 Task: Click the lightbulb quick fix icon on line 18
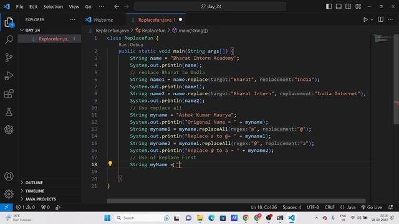(x=110, y=164)
